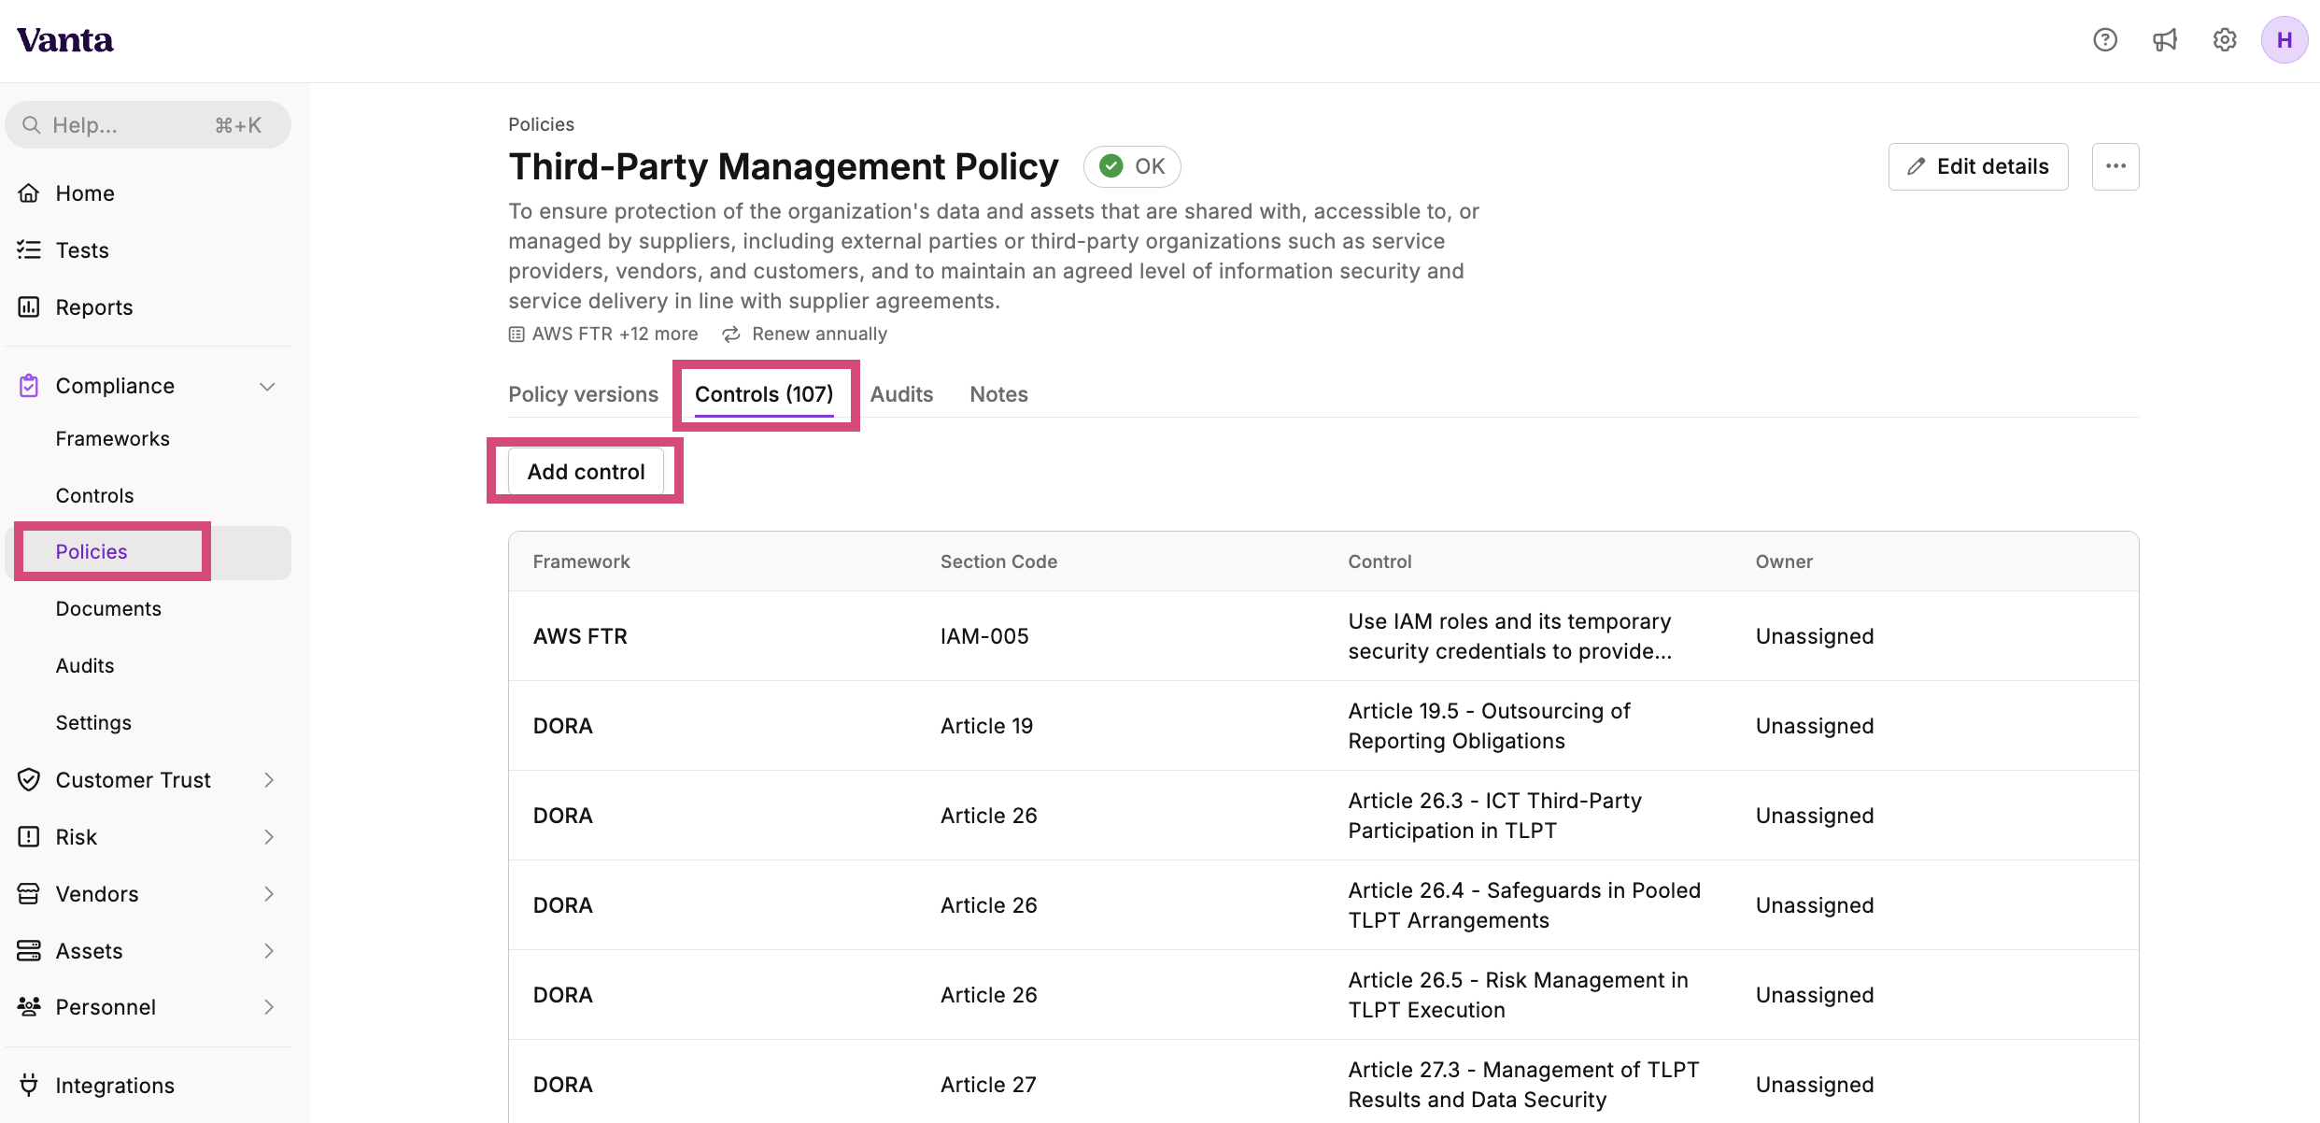Click the green OK check icon
Viewport: 2320px width, 1123px height.
point(1111,166)
